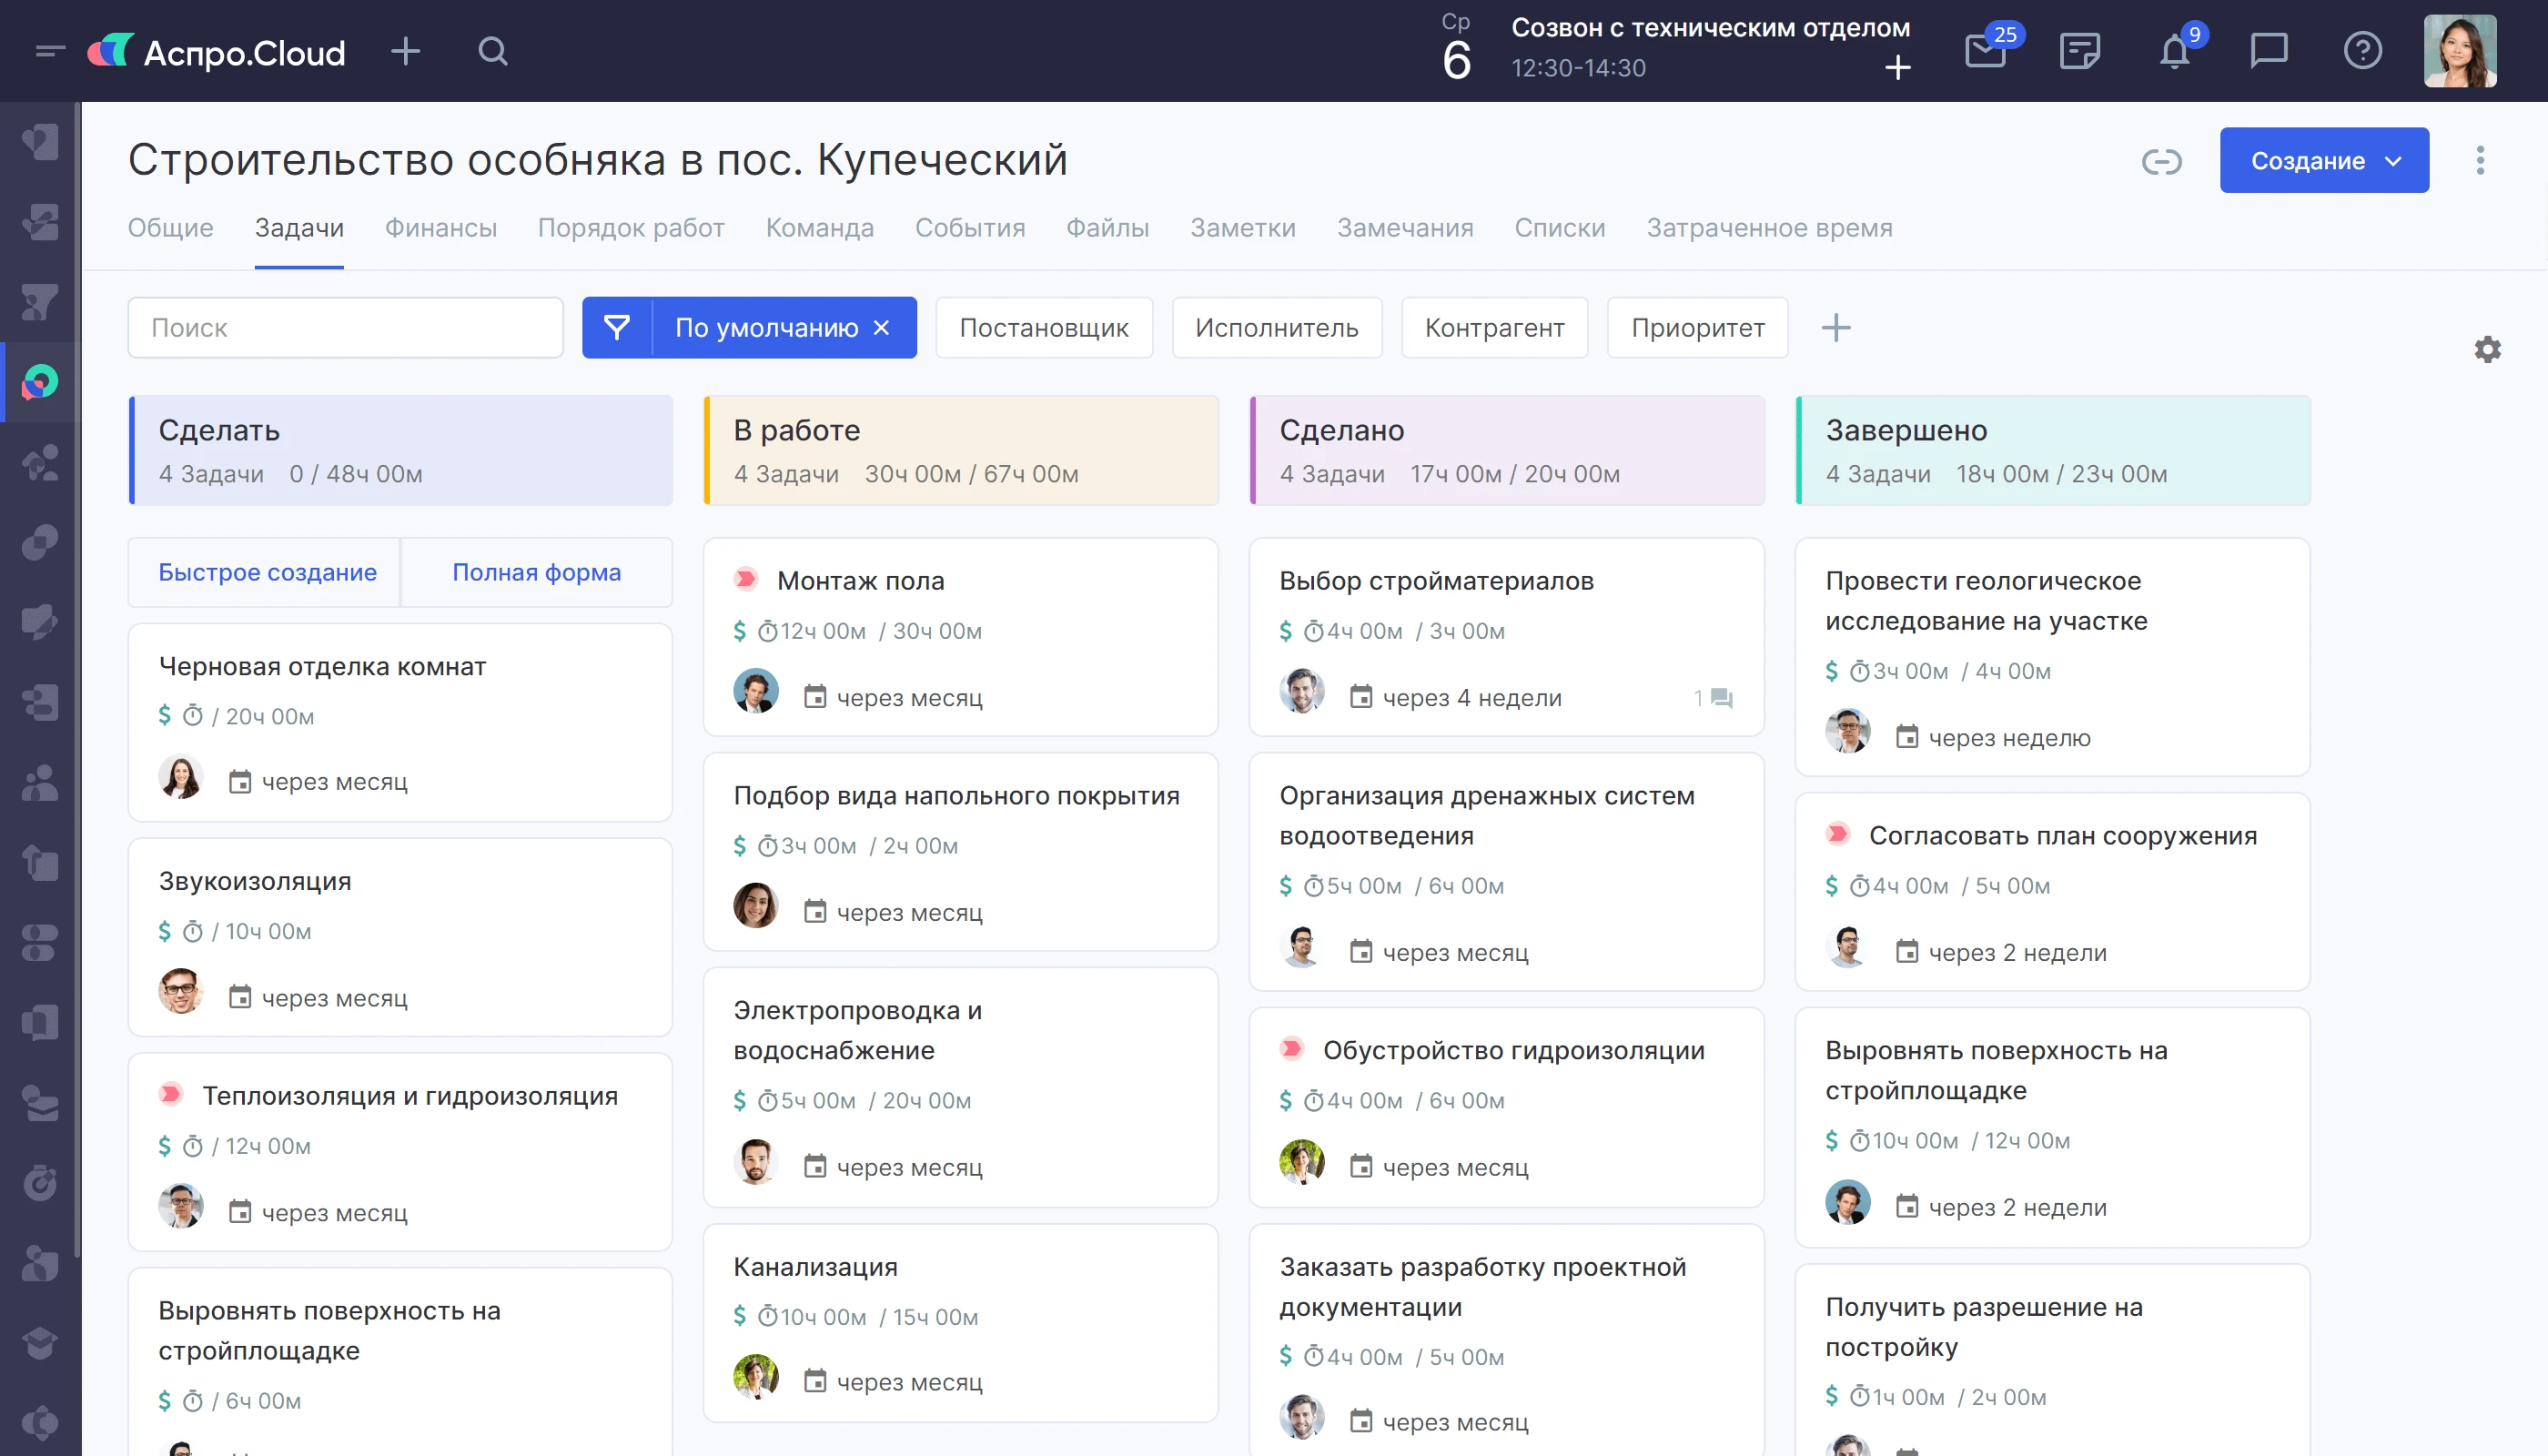Click the search magnifier in top bar
Viewport: 2548px width, 1456px height.
click(492, 51)
